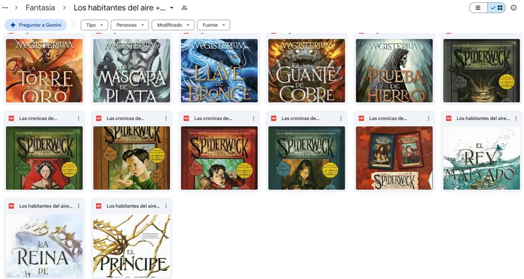Open the Spiderwick boy in green sweater cover
The image size is (524, 279).
coord(132,158)
